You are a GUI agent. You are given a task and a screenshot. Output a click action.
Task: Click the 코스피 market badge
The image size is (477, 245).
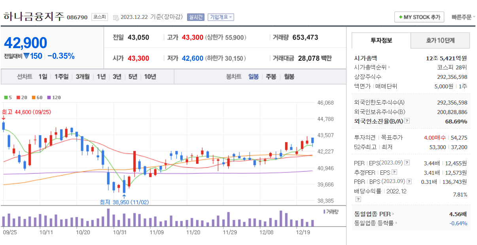pos(99,17)
